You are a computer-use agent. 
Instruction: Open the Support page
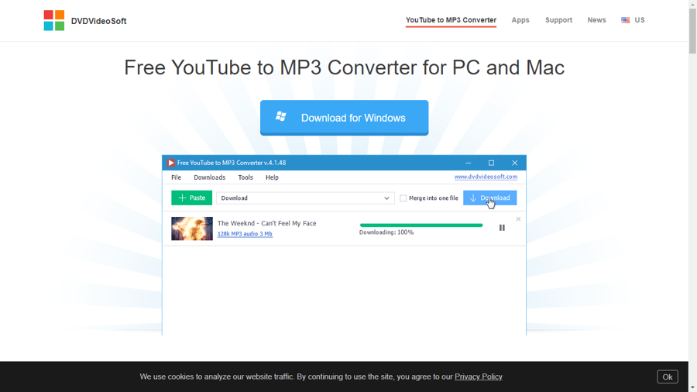(x=558, y=20)
